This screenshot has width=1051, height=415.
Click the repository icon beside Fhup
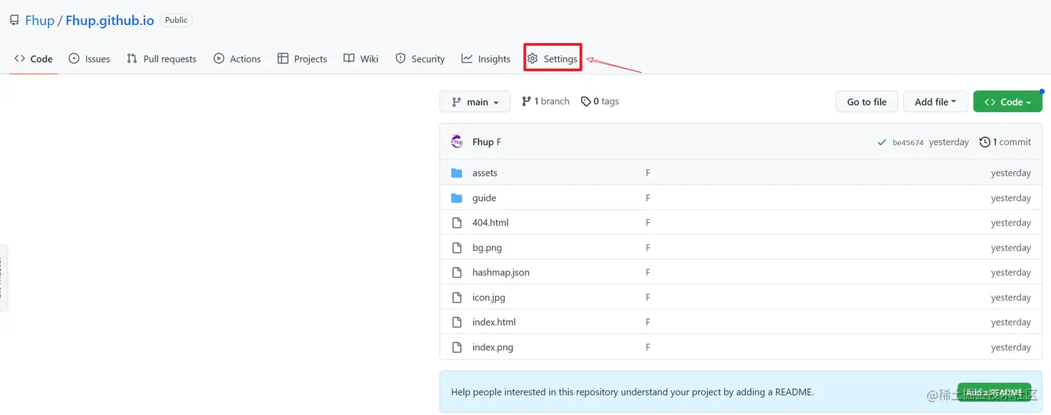click(14, 20)
